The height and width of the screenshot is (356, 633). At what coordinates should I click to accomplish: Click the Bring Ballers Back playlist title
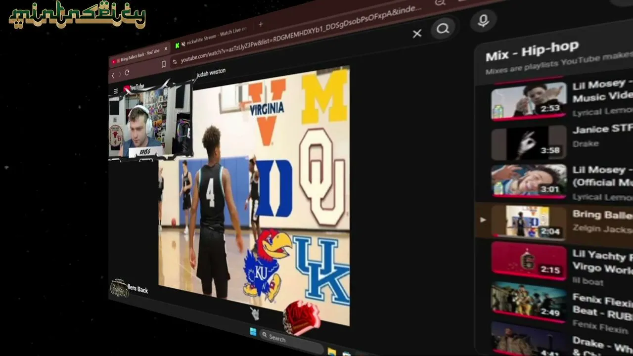[x=602, y=215]
